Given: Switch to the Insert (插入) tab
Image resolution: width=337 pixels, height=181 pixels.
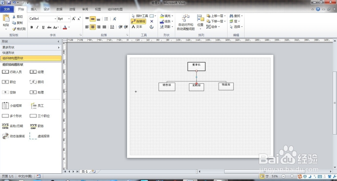Looking at the screenshot, I should click(34, 9).
